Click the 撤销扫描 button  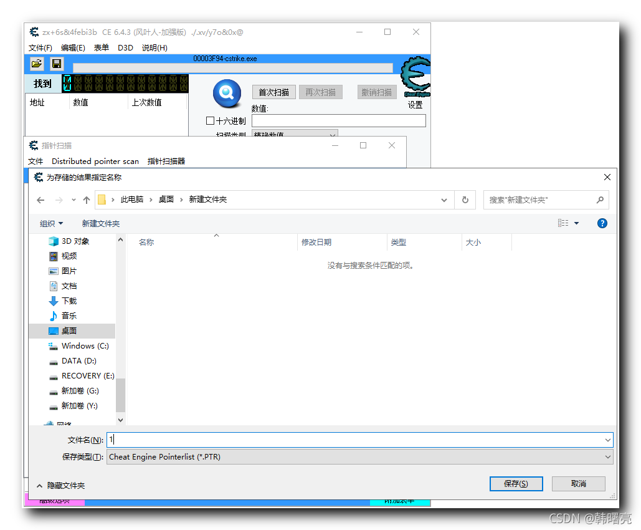[x=376, y=92]
